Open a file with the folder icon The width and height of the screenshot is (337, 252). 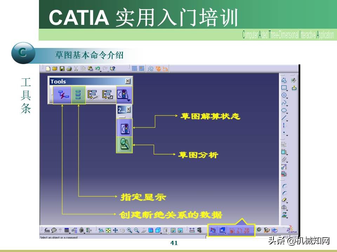tap(55, 69)
